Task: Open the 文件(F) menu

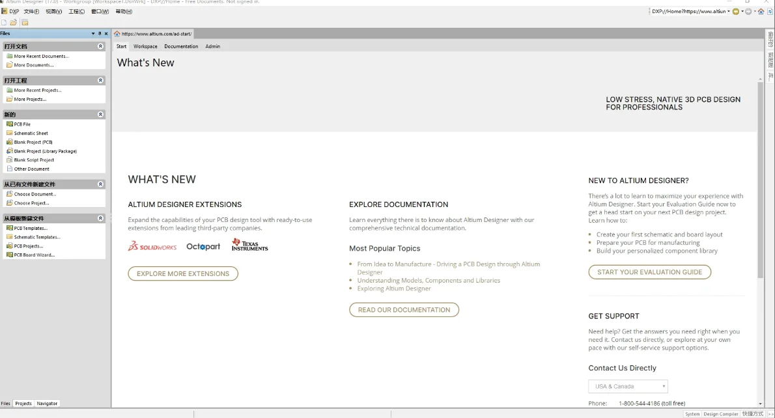Action: coord(31,11)
